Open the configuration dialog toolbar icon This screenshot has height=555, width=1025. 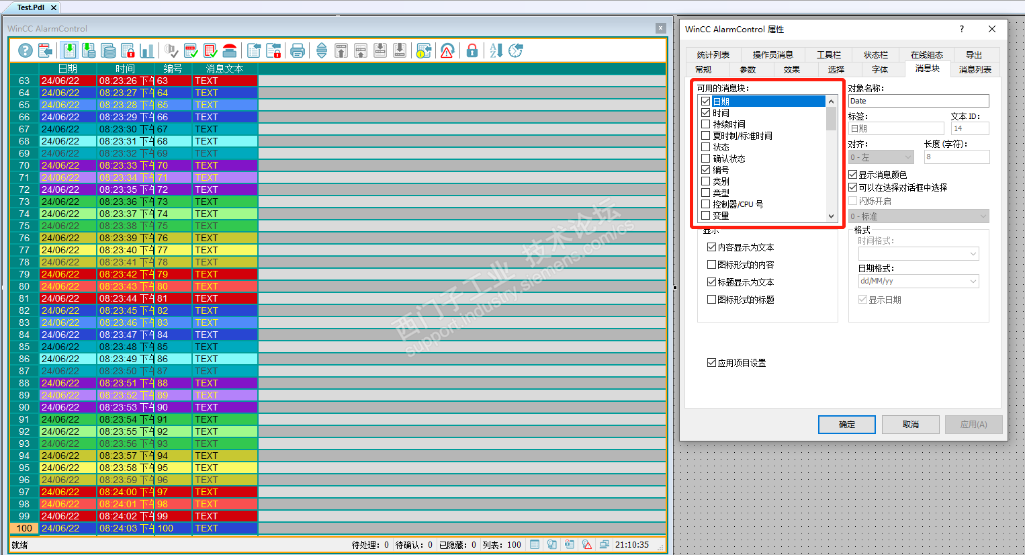[45, 50]
